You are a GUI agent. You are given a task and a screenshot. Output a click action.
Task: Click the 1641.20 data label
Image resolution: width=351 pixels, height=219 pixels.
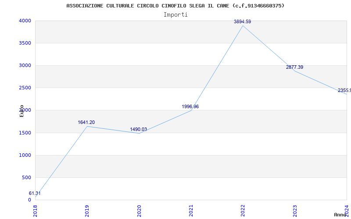click(x=86, y=123)
